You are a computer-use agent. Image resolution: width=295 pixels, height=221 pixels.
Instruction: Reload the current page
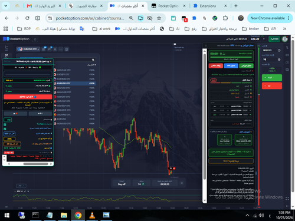[x=27, y=18]
